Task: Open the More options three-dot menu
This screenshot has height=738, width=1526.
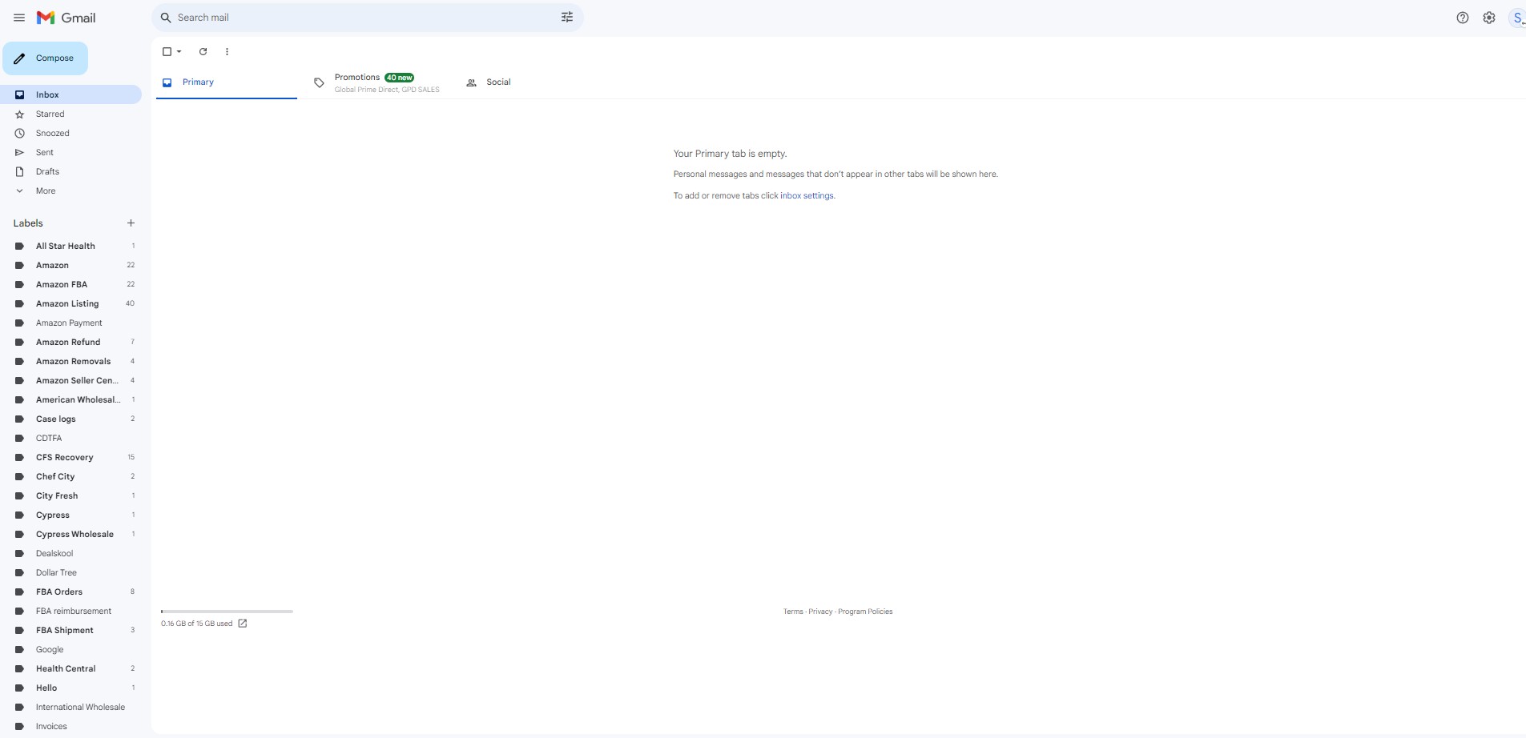Action: click(227, 52)
